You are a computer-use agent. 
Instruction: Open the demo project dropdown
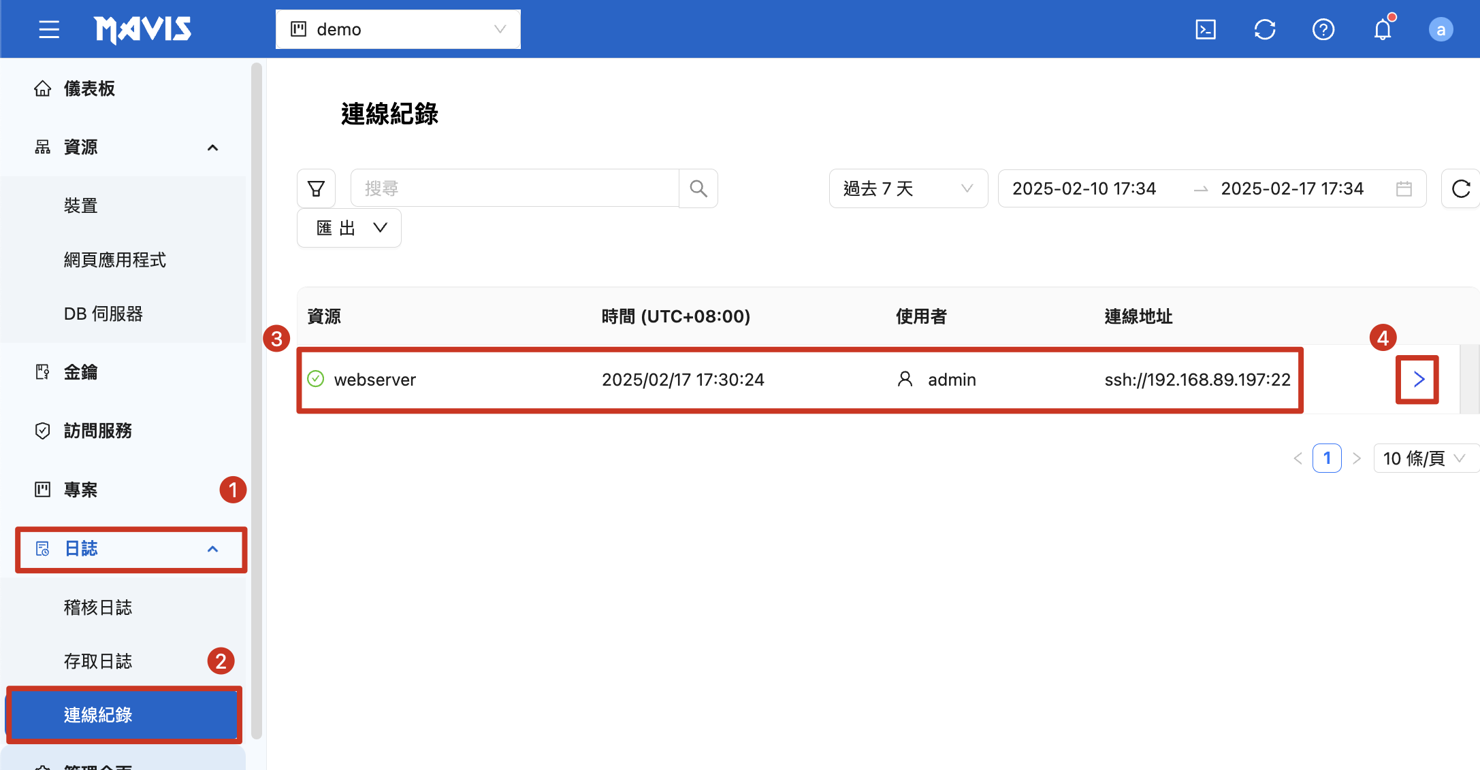coord(398,29)
